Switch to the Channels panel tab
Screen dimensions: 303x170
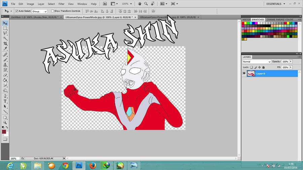271,19
